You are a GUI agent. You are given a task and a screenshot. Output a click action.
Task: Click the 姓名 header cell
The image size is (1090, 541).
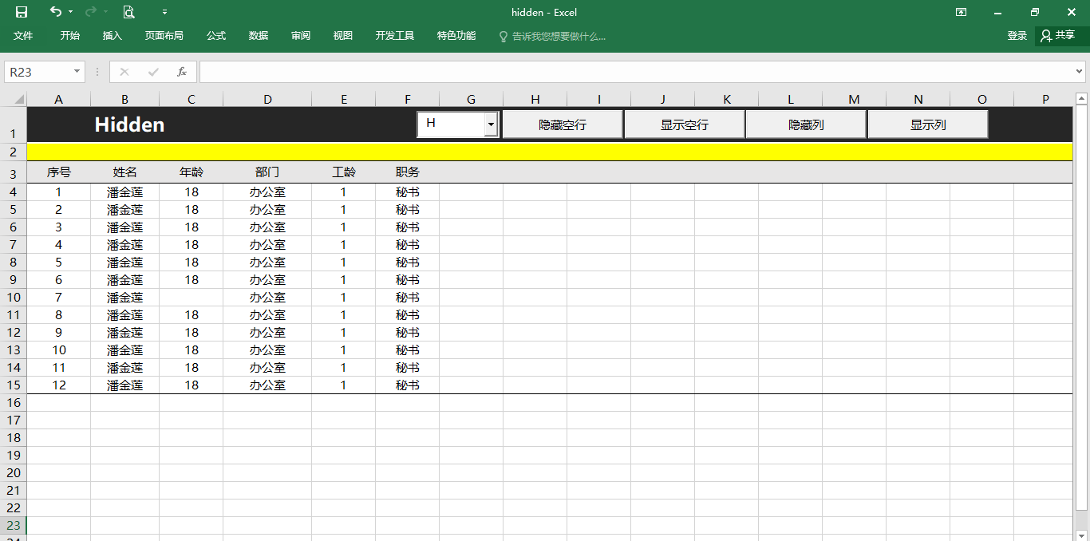click(x=125, y=172)
